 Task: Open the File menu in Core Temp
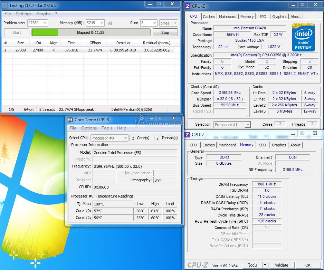73,128
